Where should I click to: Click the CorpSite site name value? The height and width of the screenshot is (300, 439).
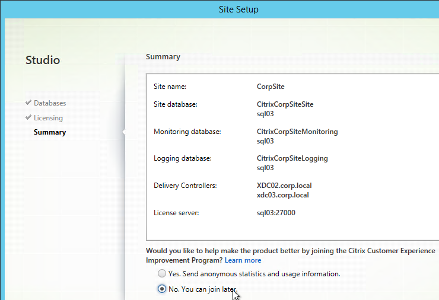point(271,87)
